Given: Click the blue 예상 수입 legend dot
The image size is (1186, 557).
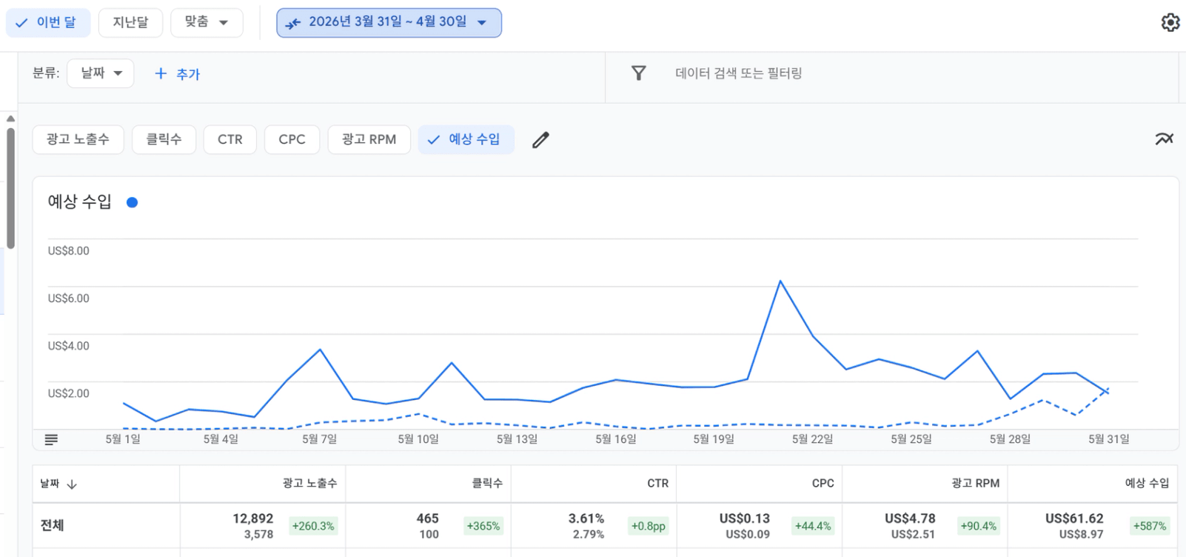Looking at the screenshot, I should coord(132,202).
